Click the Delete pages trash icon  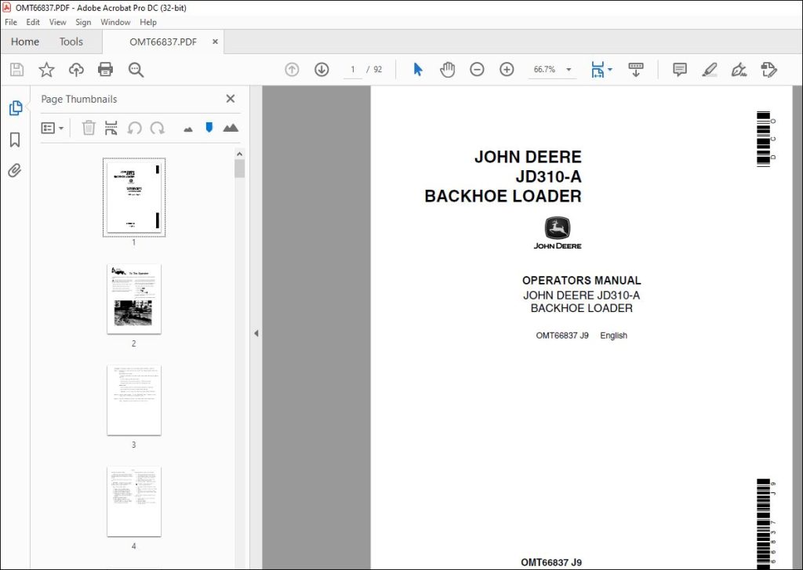89,128
